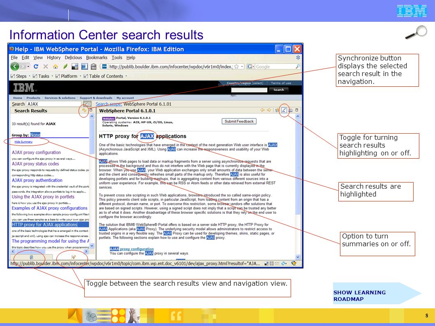Click the shield icon in the status bar
The image size is (435, 326).
click(x=294, y=263)
